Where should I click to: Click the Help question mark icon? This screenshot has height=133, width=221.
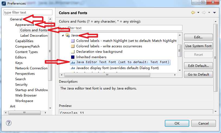pos(9,123)
